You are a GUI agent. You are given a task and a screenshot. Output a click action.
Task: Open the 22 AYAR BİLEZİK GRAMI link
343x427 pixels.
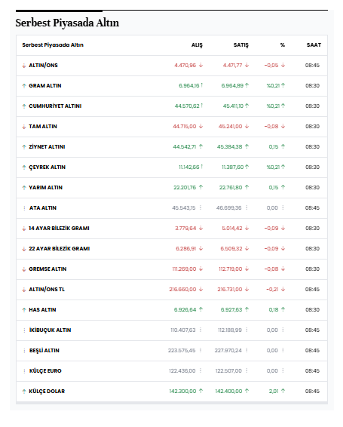tap(60, 249)
